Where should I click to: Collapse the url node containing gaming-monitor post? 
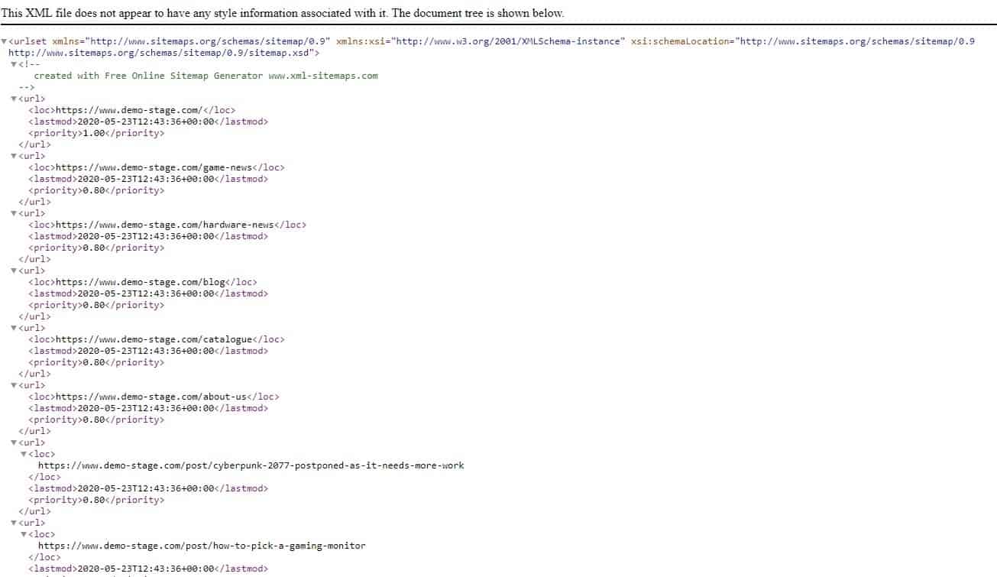pyautogui.click(x=14, y=523)
